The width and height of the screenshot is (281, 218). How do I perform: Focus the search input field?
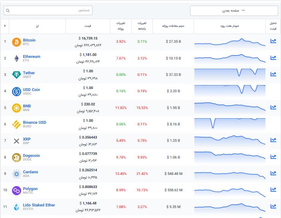(x=48, y=10)
